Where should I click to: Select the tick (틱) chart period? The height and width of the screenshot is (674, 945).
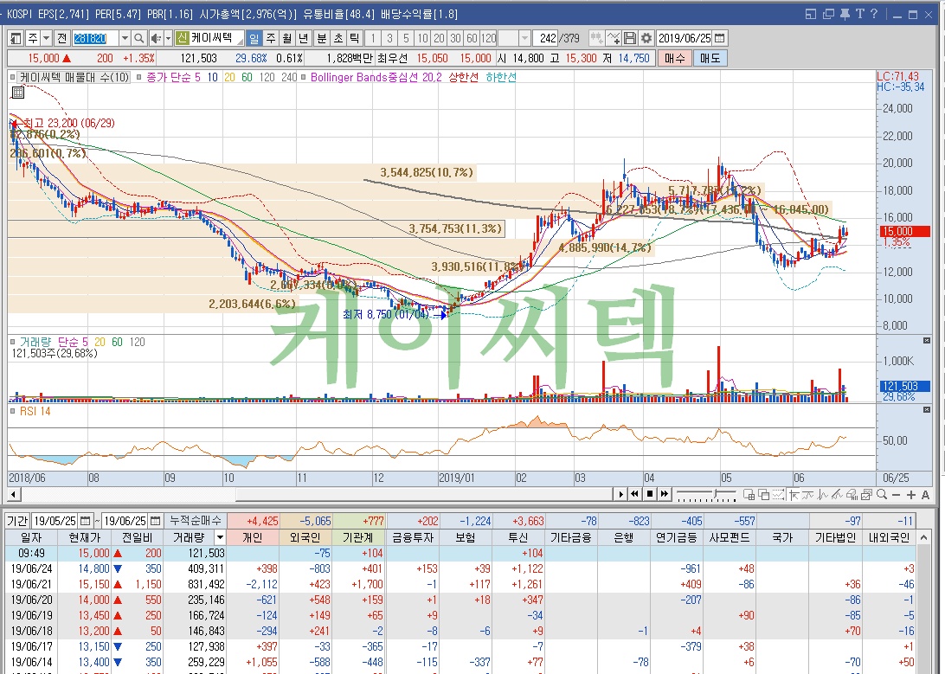point(355,39)
